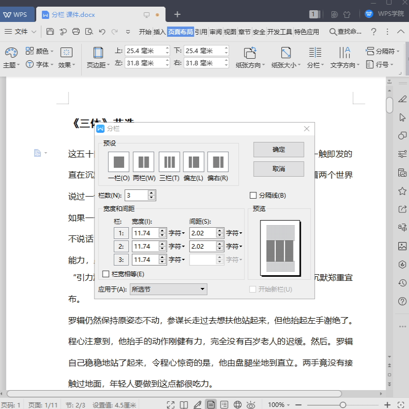409x409 pixels.
Task: Open the unit dropdown for column 1 width
Action: click(177, 233)
